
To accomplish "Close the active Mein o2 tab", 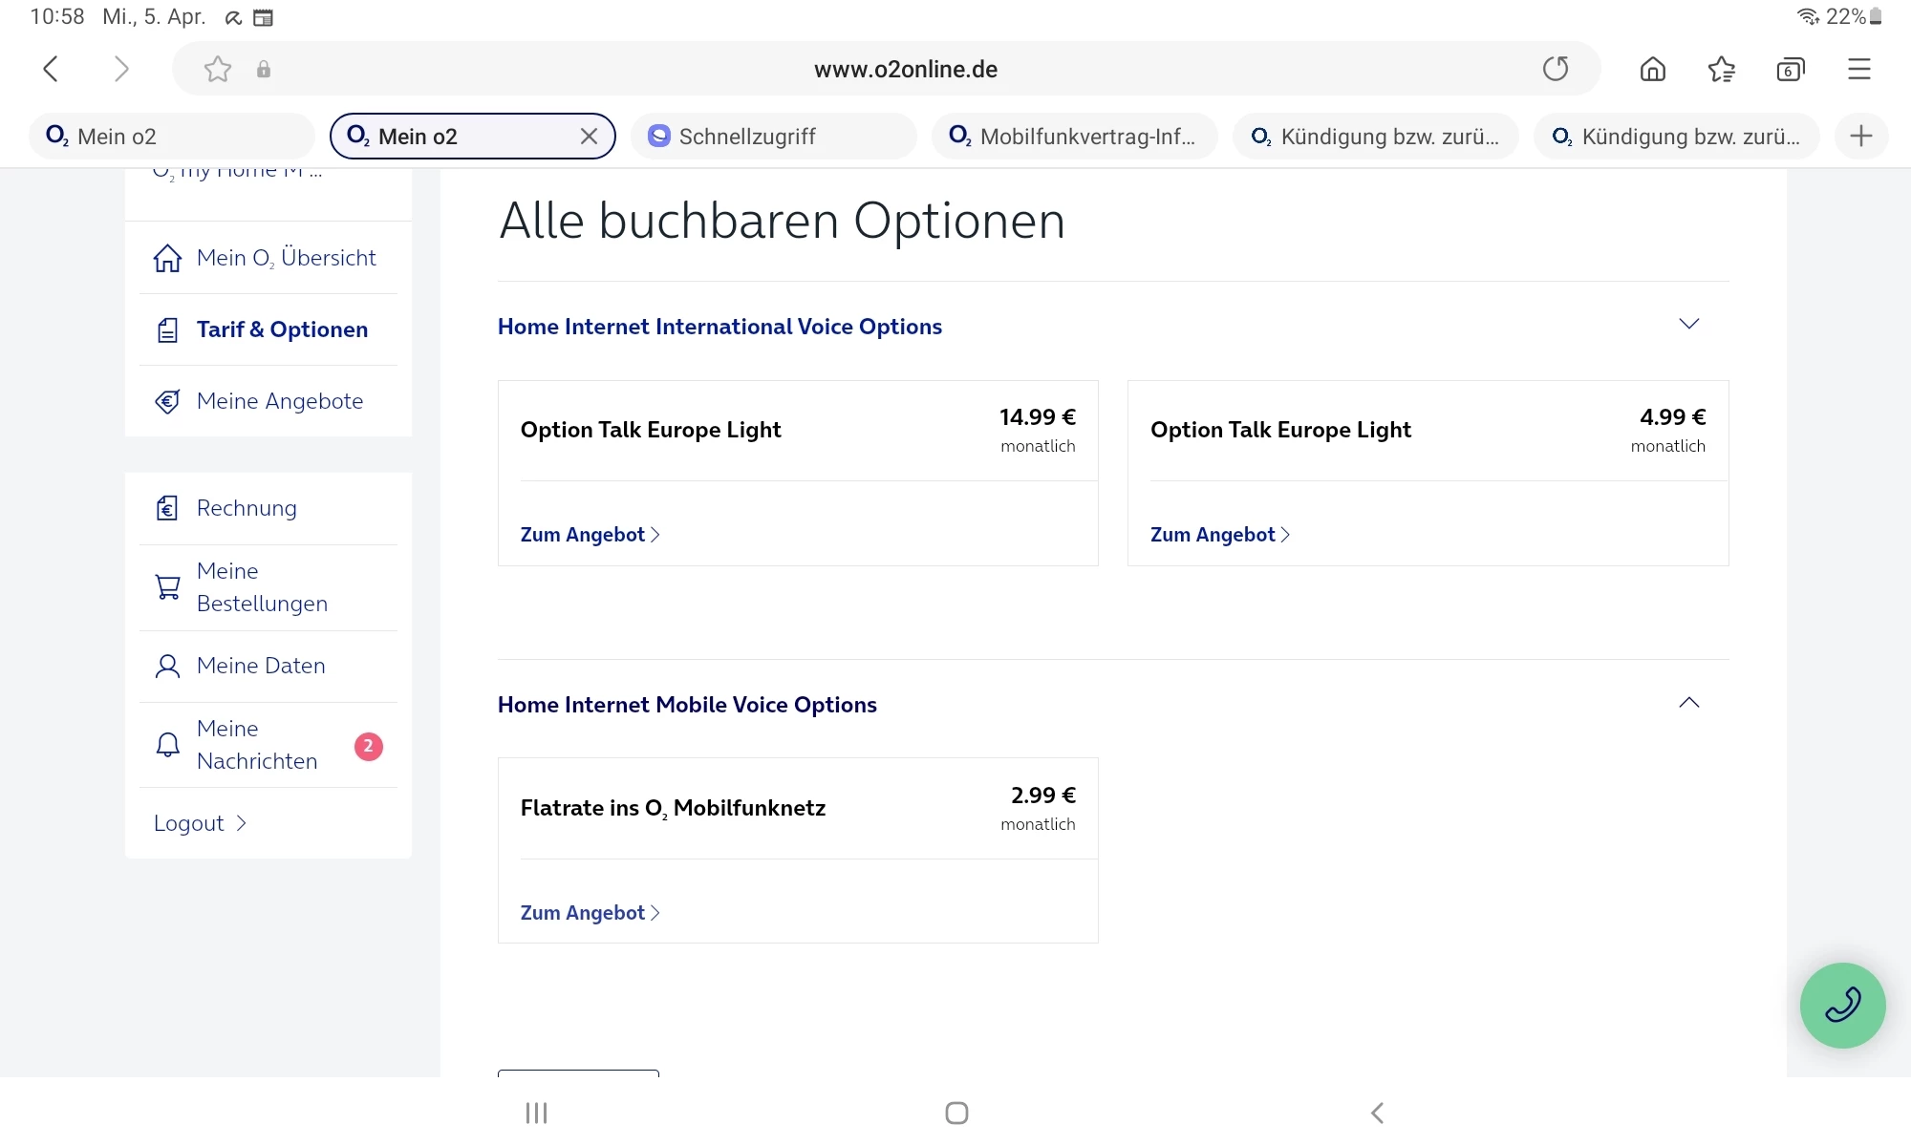I will (x=589, y=137).
